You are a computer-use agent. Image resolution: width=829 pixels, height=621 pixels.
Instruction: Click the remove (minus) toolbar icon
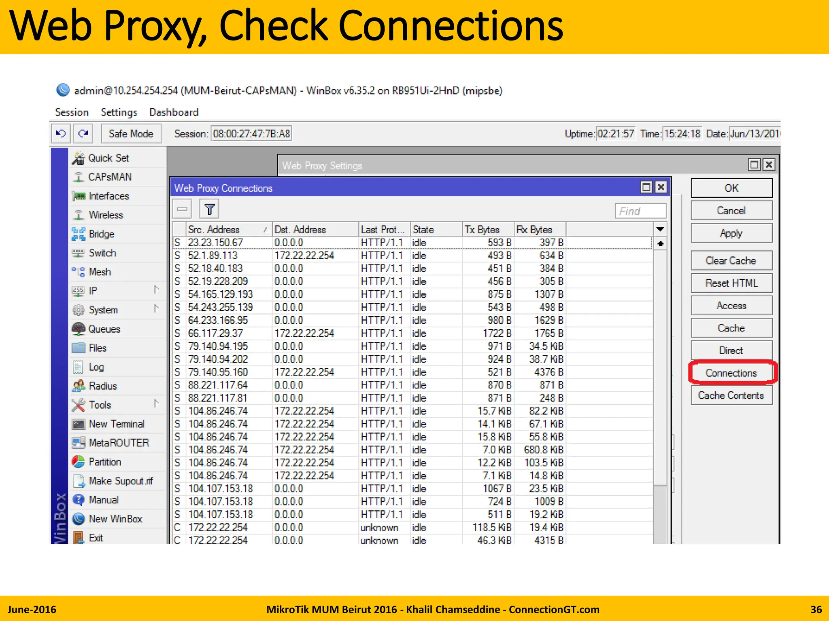click(182, 209)
